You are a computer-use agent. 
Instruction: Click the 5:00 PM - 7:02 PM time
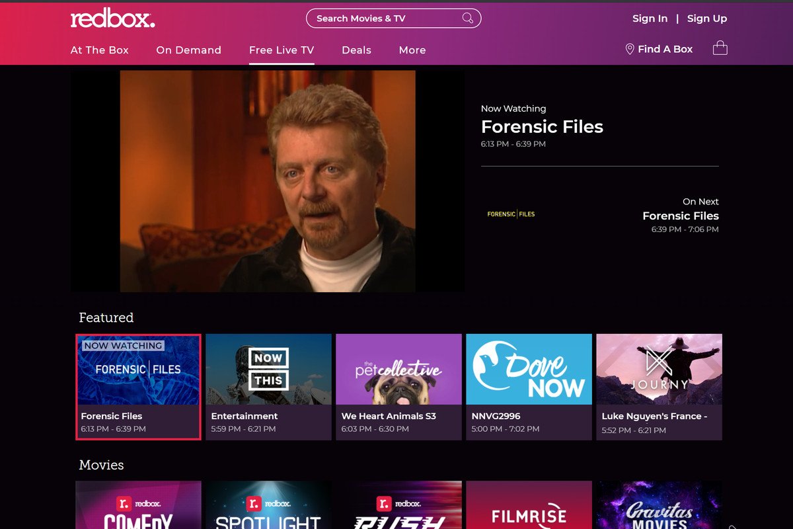coord(506,429)
